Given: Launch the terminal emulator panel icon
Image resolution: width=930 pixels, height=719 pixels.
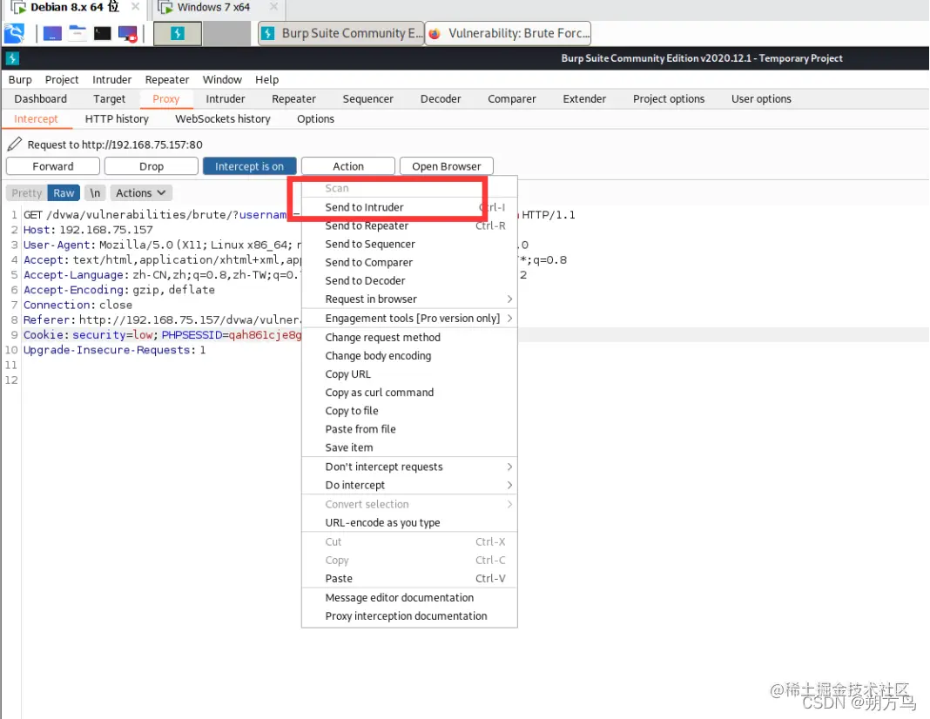Looking at the screenshot, I should [x=102, y=33].
